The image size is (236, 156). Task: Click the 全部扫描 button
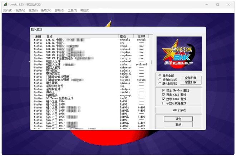pyautogui.click(x=191, y=78)
